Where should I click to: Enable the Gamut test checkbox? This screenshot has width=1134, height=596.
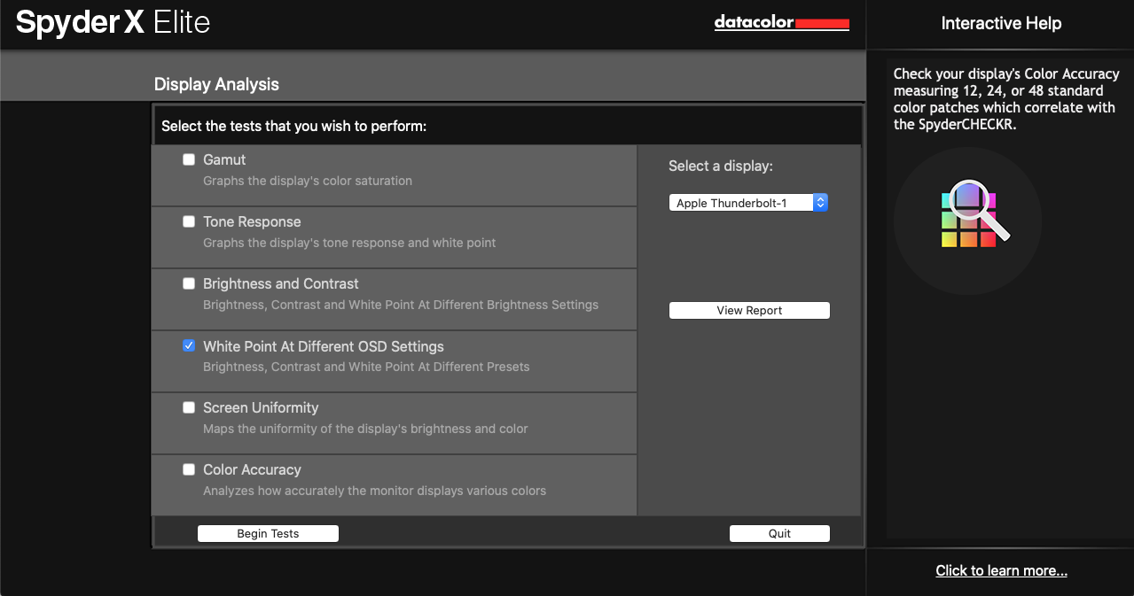tap(189, 159)
